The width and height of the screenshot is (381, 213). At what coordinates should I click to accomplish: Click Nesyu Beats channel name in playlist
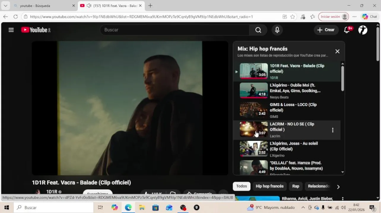coord(279,97)
